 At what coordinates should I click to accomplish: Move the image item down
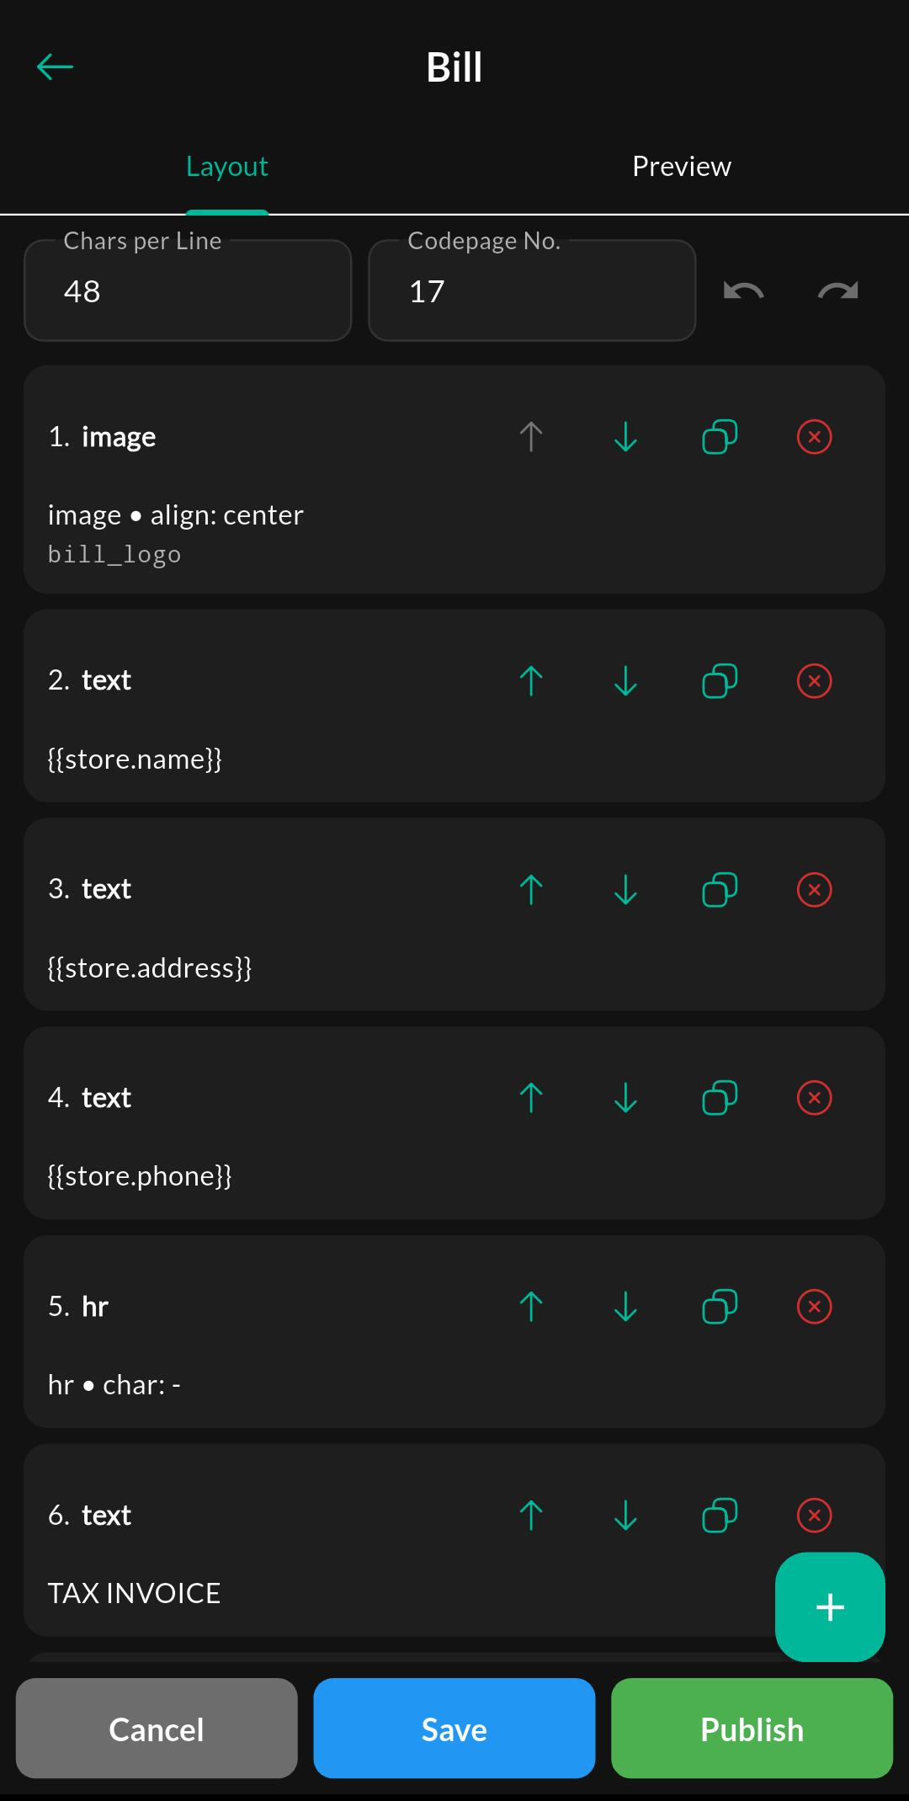click(625, 437)
